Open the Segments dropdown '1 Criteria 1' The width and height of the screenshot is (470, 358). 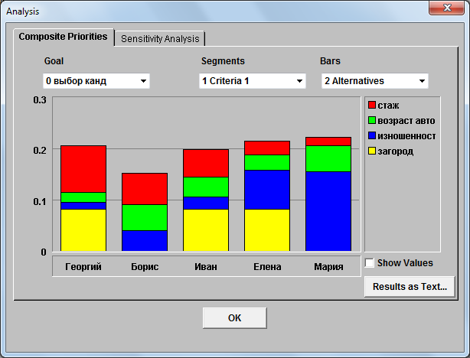[x=253, y=81]
